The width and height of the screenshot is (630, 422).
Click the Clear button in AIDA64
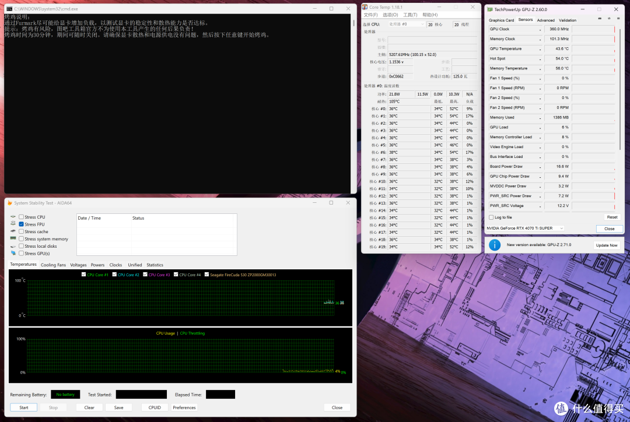[x=89, y=407]
